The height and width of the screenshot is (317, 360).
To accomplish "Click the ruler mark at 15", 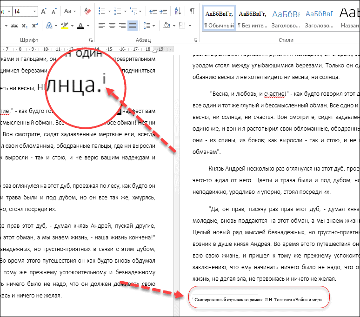I will (110, 49).
